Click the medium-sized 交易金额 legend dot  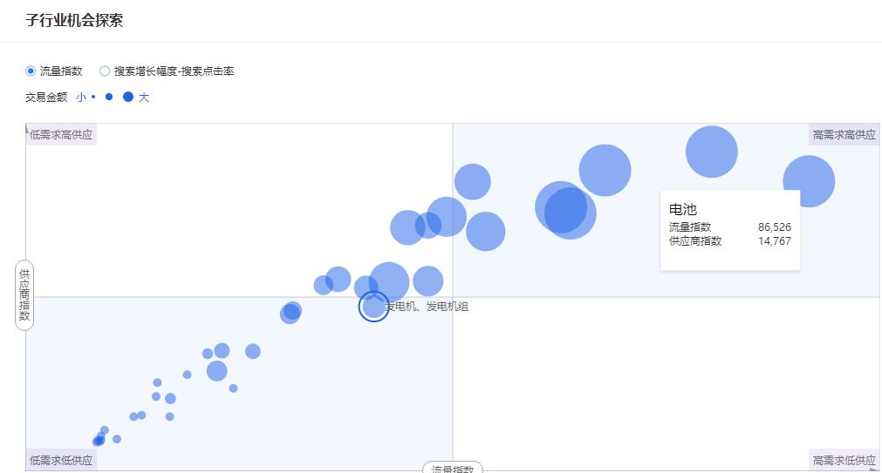pos(109,98)
